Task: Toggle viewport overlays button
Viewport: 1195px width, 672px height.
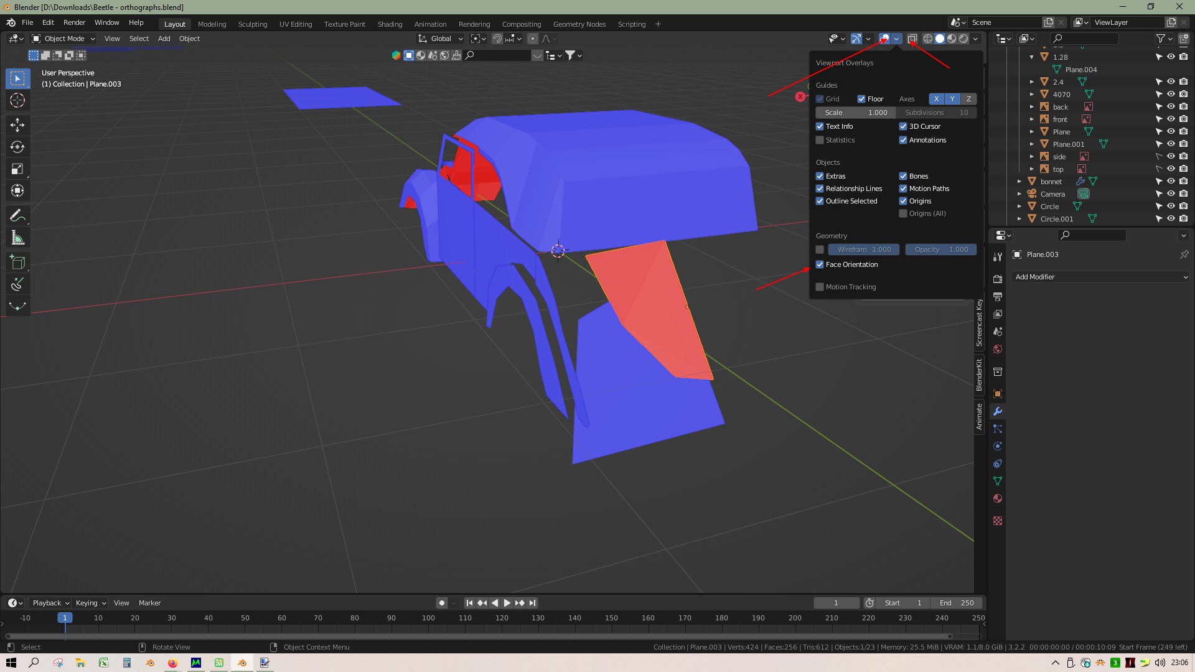Action: tap(884, 39)
